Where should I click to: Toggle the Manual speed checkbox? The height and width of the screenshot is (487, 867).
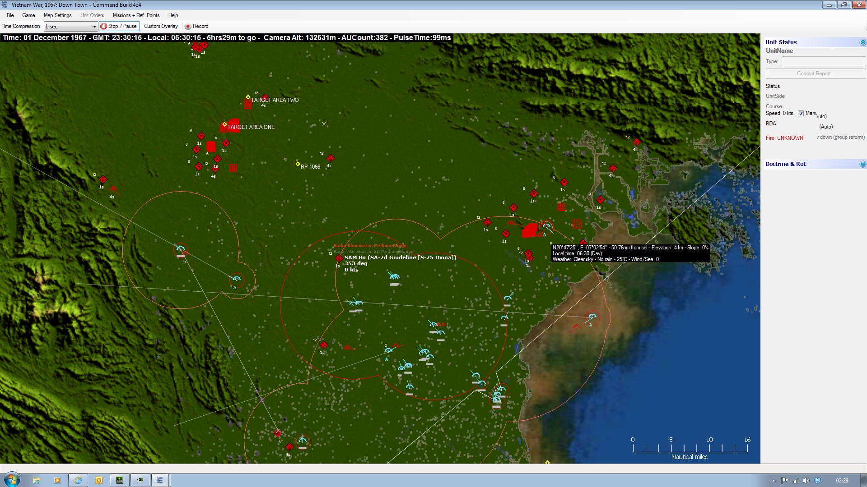[x=801, y=113]
